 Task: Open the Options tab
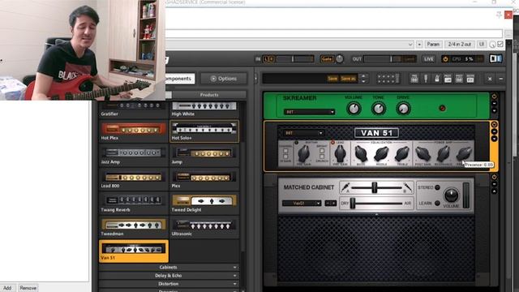point(224,79)
